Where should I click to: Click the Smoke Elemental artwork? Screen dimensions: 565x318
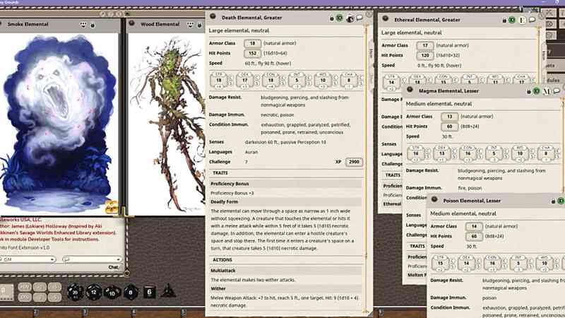(x=59, y=124)
